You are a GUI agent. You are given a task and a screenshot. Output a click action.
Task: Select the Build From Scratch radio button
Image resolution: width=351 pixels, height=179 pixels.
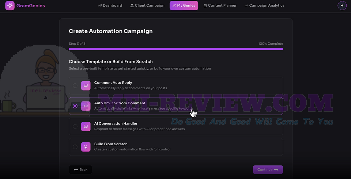point(75,147)
